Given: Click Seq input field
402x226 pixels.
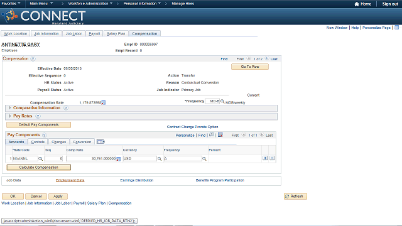Looking at the screenshot, I should [54, 159].
